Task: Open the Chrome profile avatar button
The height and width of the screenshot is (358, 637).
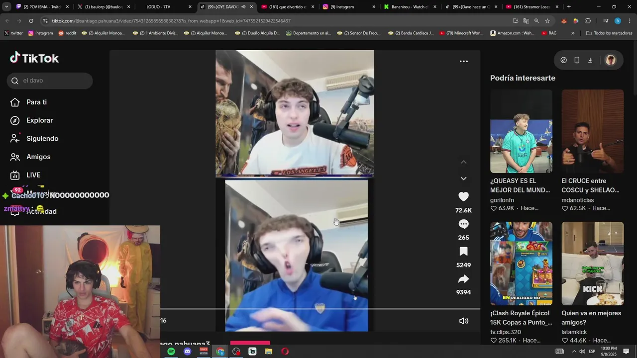Action: click(x=618, y=21)
